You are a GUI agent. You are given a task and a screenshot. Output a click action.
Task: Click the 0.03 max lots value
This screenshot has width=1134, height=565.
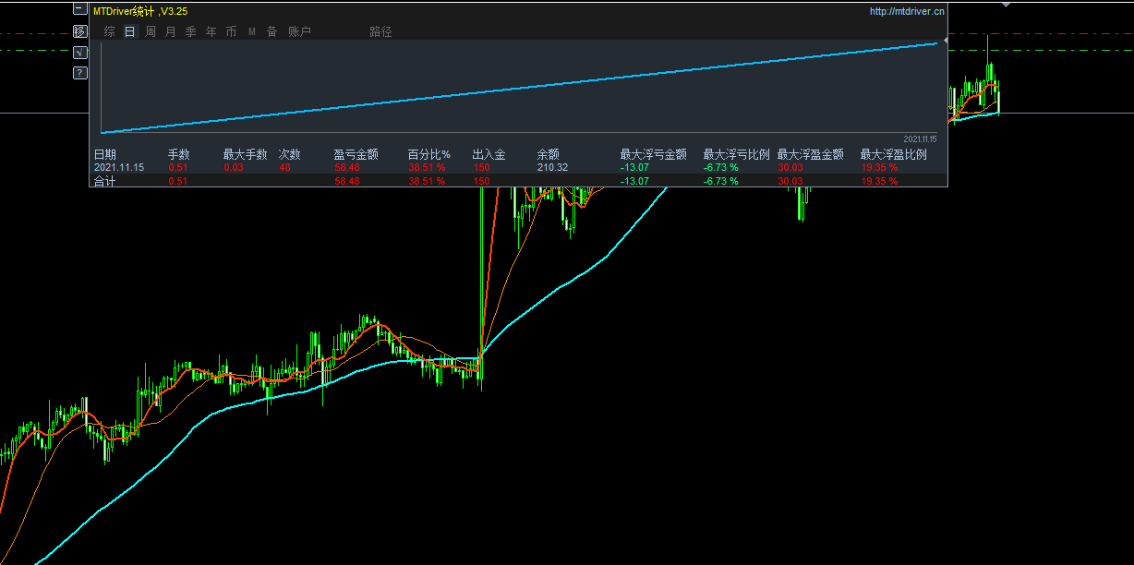(234, 168)
